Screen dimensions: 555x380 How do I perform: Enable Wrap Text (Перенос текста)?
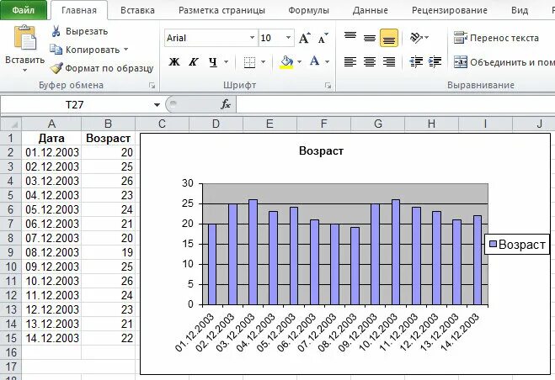click(x=496, y=38)
